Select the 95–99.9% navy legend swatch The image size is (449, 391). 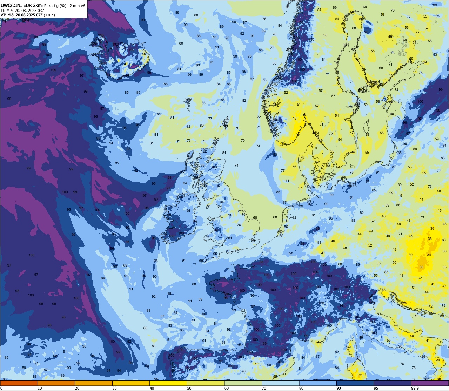pos(393,383)
